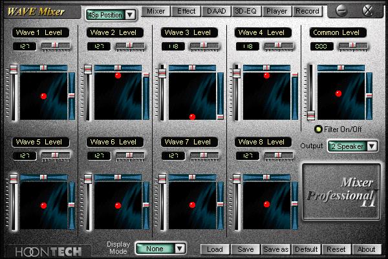Click the Common Level blue vertical position slider
This screenshot has height=259, width=388.
coord(369,96)
